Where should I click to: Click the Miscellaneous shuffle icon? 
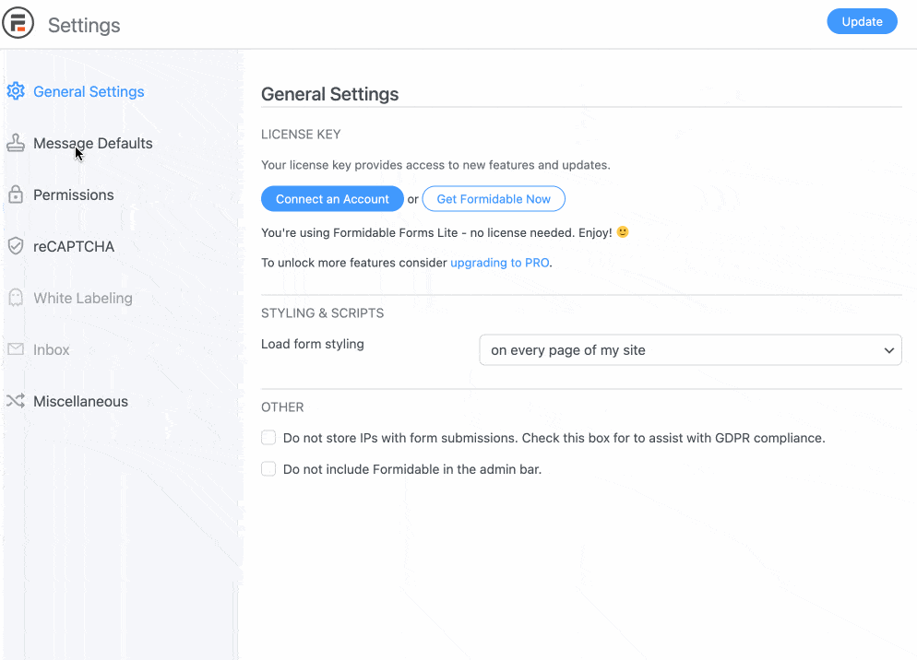pos(16,401)
